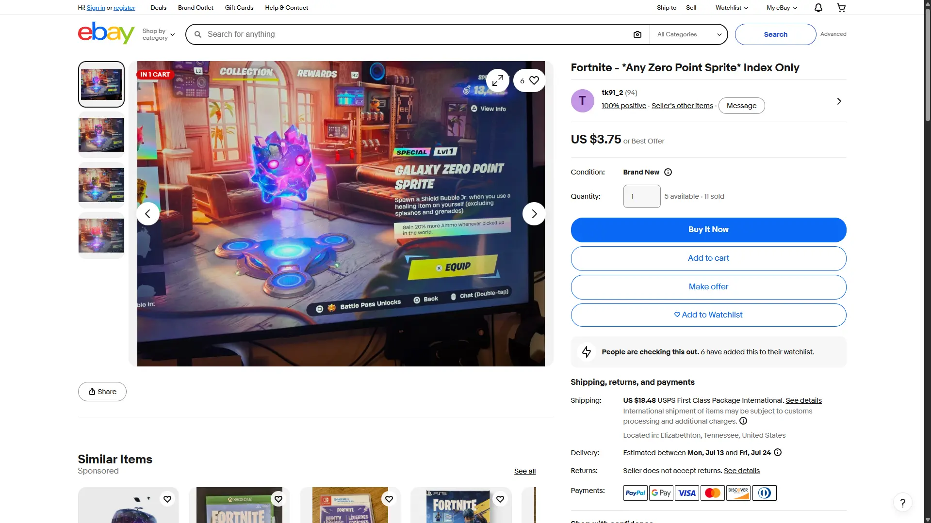The image size is (931, 523).
Task: Click the Discover payment icon
Action: click(x=738, y=493)
